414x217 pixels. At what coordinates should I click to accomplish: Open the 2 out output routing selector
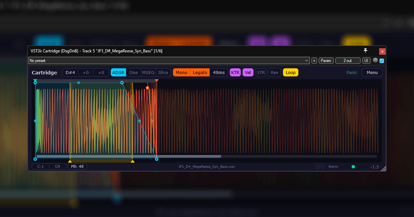(x=348, y=60)
